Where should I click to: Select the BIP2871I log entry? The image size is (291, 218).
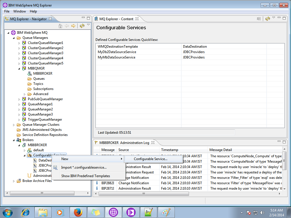(x=188, y=188)
